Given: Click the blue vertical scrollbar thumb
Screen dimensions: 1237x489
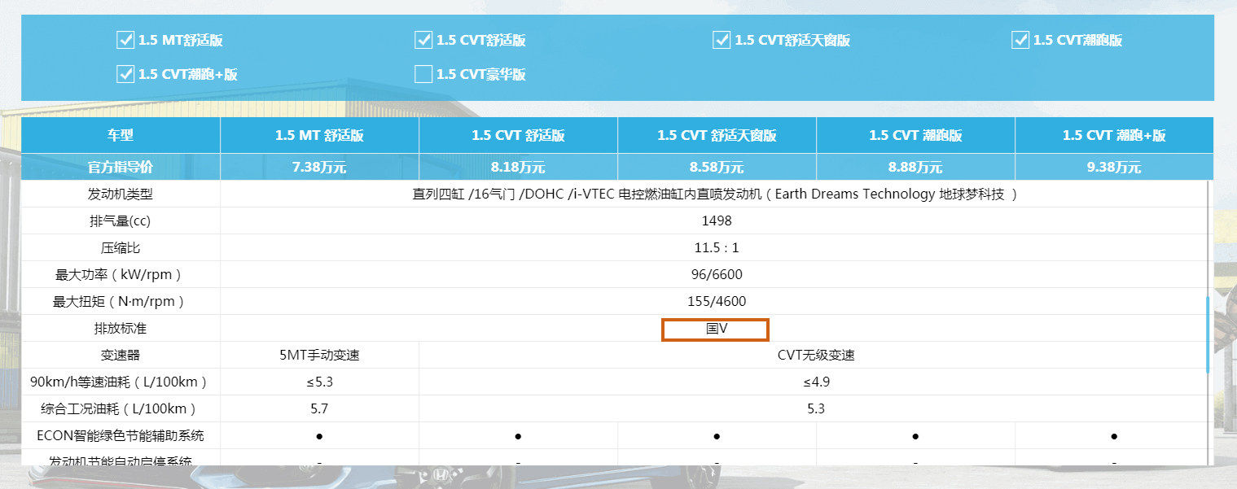Looking at the screenshot, I should coord(1208,334).
